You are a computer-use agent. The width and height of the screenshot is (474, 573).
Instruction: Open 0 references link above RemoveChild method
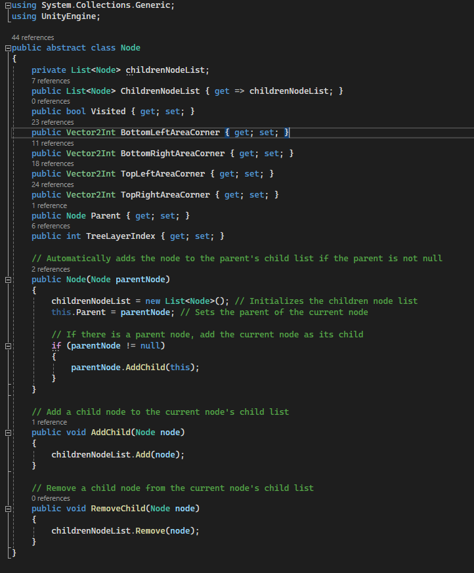coord(51,498)
